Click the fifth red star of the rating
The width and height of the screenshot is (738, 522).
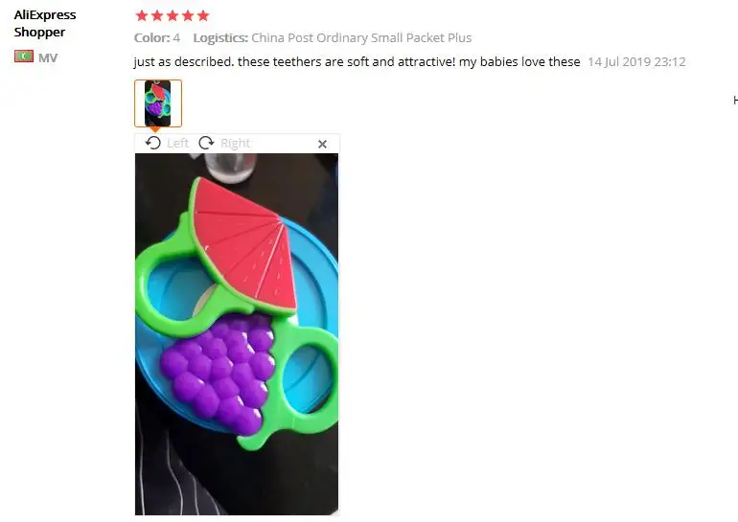[x=203, y=16]
